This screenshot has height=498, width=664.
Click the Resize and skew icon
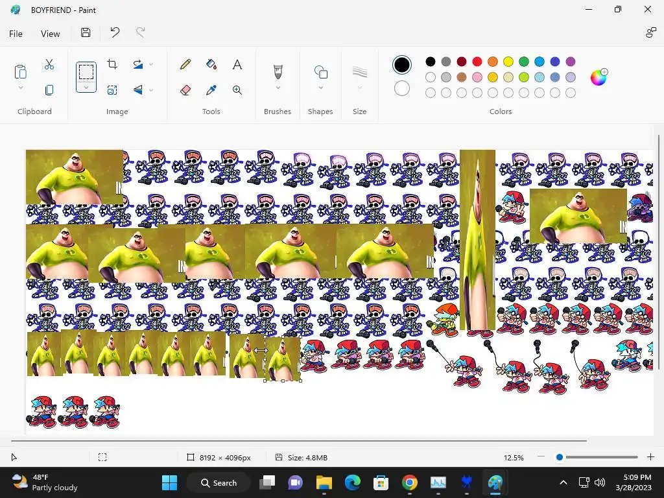click(x=112, y=89)
